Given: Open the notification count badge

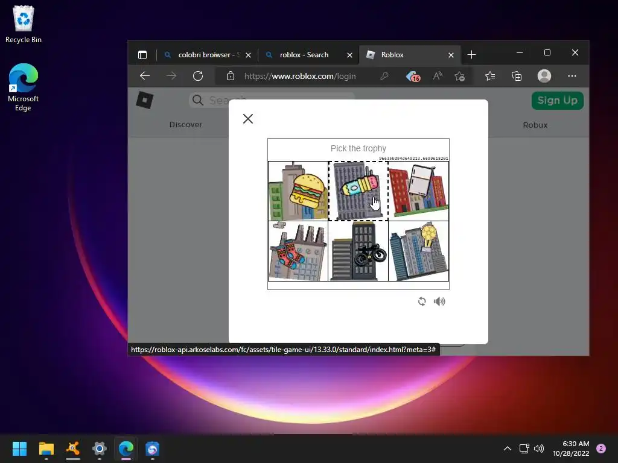Looking at the screenshot, I should 601,449.
